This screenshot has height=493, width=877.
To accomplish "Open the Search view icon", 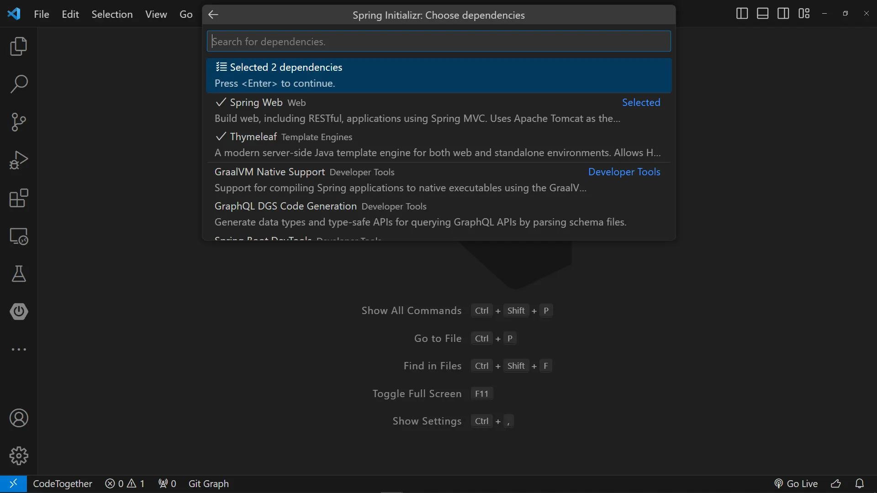I will pos(19,84).
